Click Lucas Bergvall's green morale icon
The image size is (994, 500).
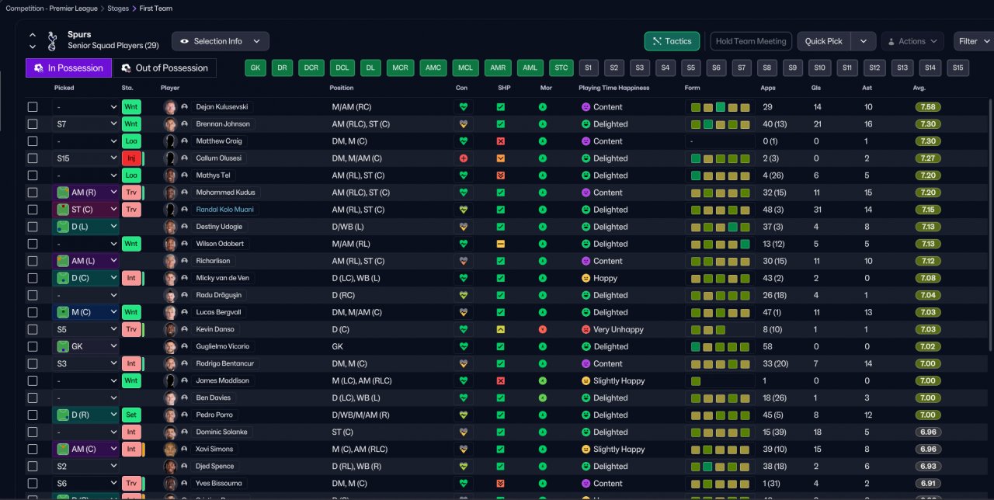pyautogui.click(x=542, y=312)
